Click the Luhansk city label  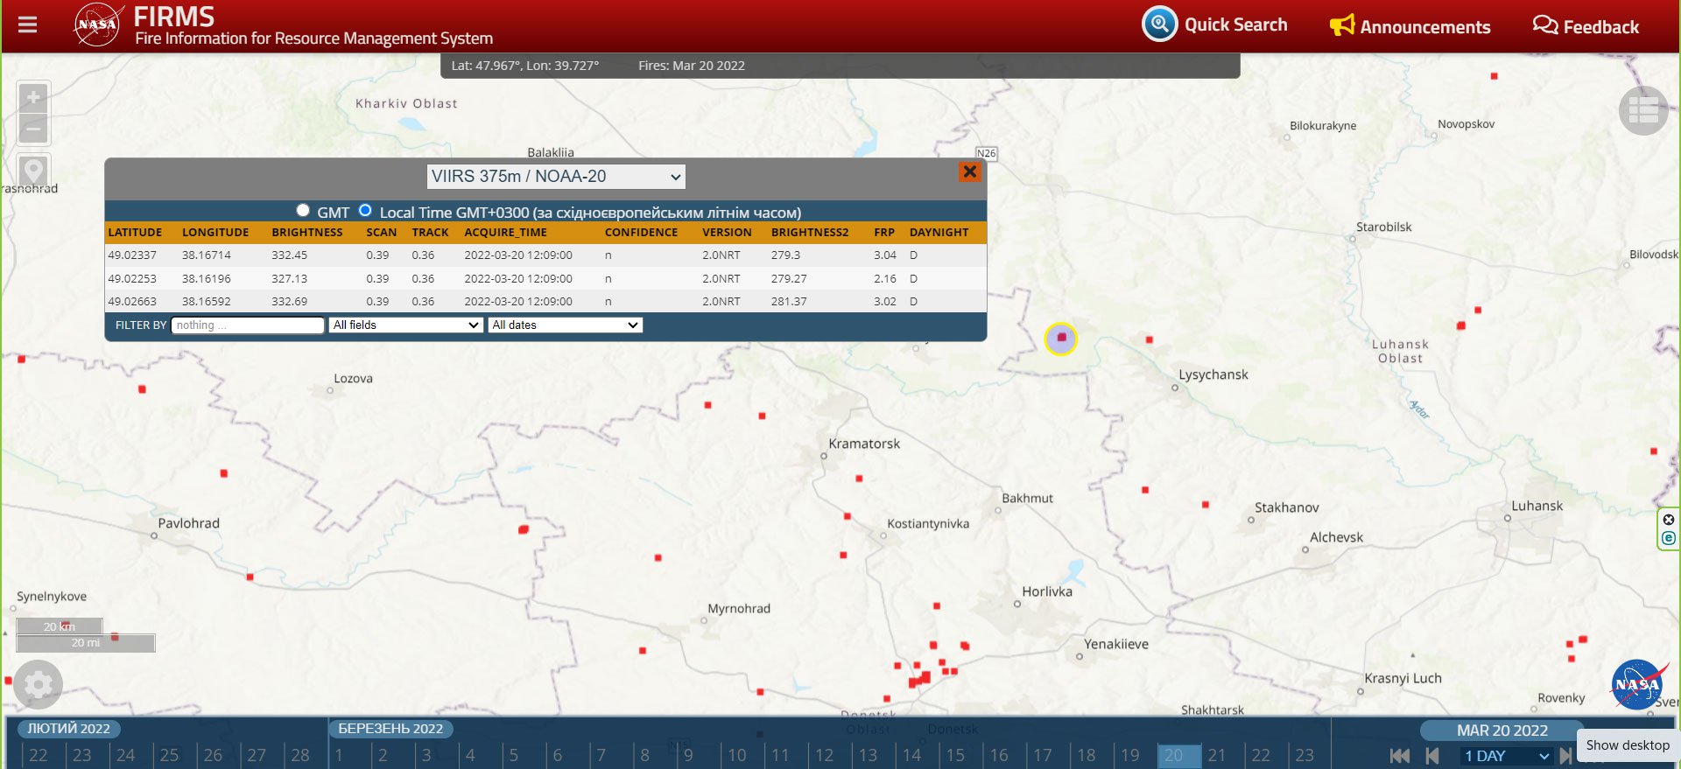(1537, 506)
